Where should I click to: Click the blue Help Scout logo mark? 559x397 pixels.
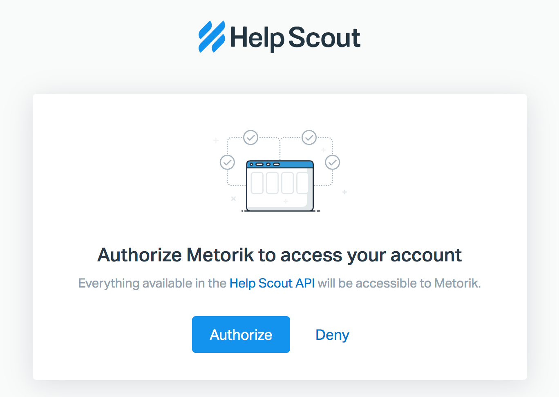point(212,37)
